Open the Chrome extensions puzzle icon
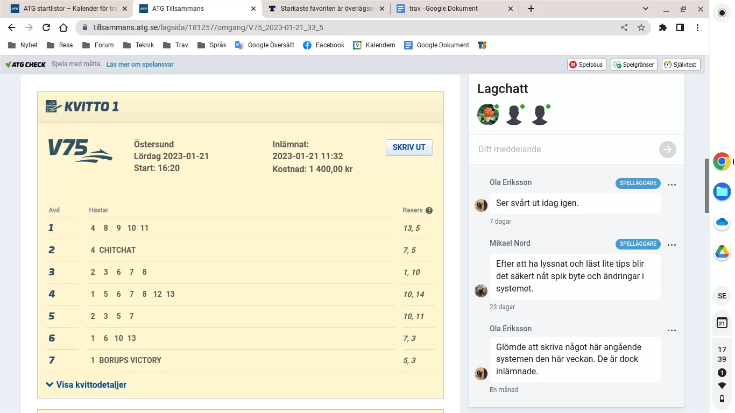This screenshot has width=735, height=413. tap(662, 27)
